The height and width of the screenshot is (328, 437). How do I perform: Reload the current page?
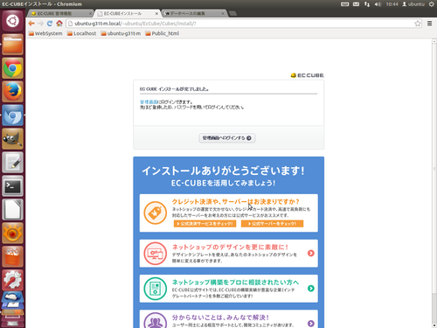50,24
